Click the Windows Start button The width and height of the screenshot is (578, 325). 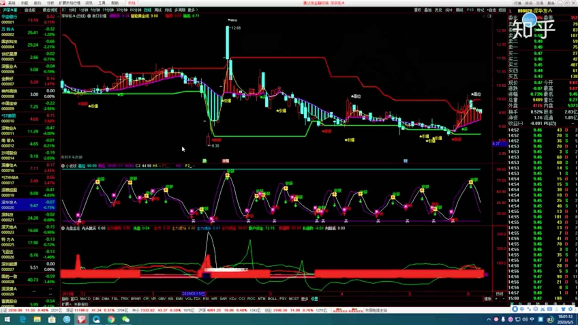click(x=7, y=319)
